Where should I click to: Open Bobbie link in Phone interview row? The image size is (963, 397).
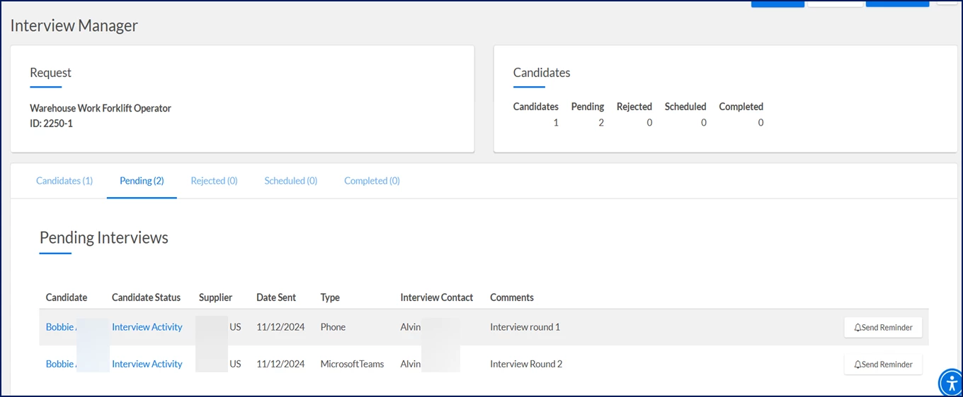coord(61,327)
